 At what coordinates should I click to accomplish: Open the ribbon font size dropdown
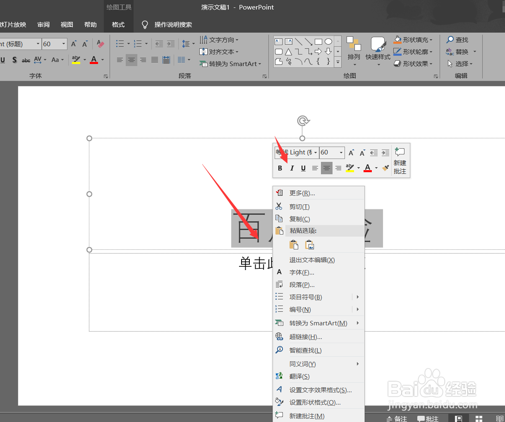(64, 44)
